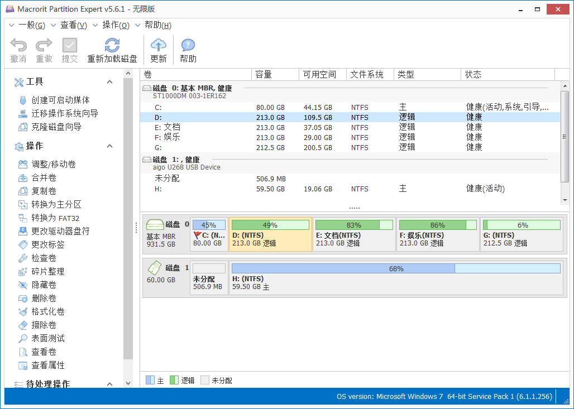
Task: Open 克隆磁盘向导 in sidebar
Action: 56,127
